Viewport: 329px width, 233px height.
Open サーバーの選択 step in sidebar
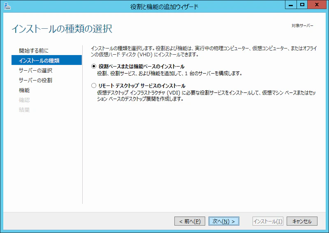point(35,70)
